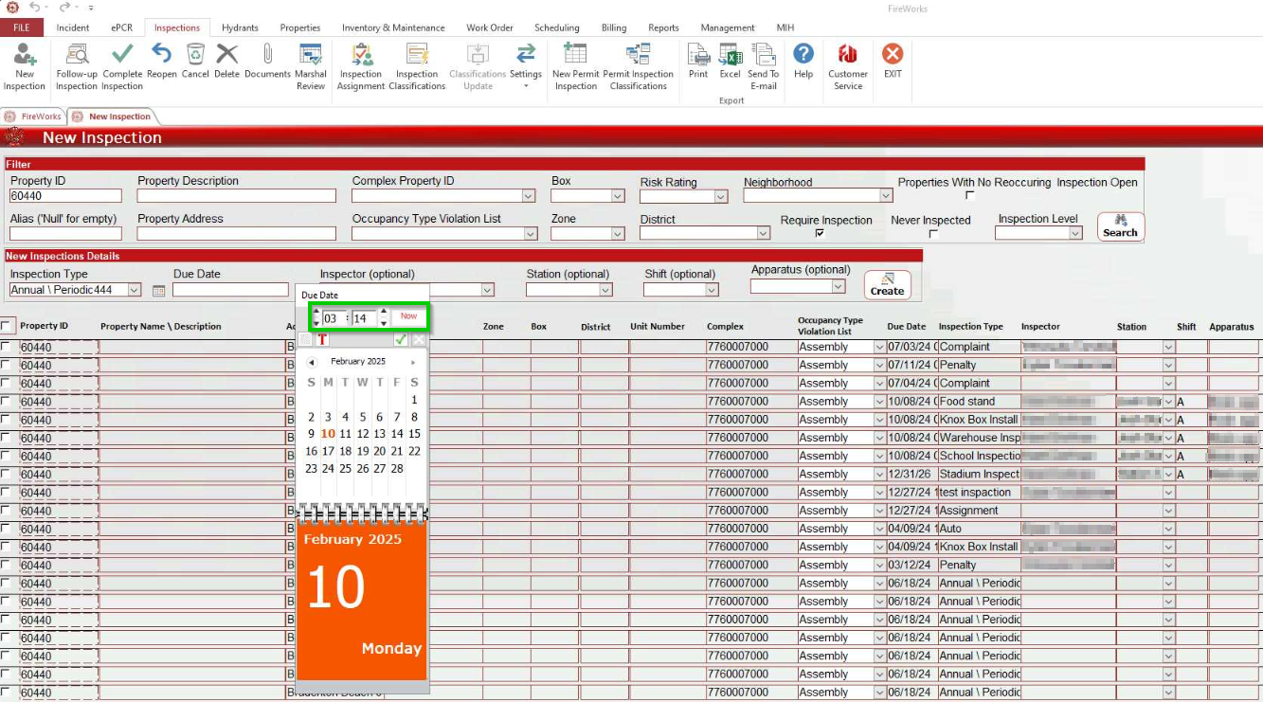1263x702 pixels.
Task: Switch to the Hydrants ribbon tab
Action: pos(240,27)
